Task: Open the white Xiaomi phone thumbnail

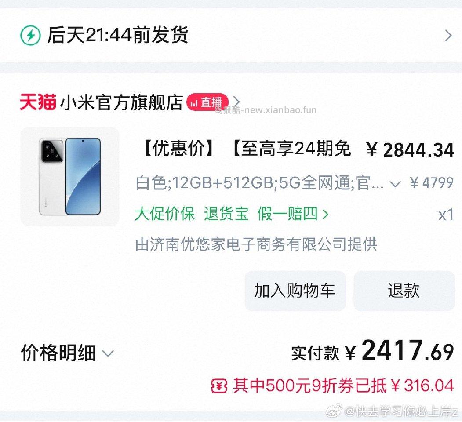Action: click(70, 177)
